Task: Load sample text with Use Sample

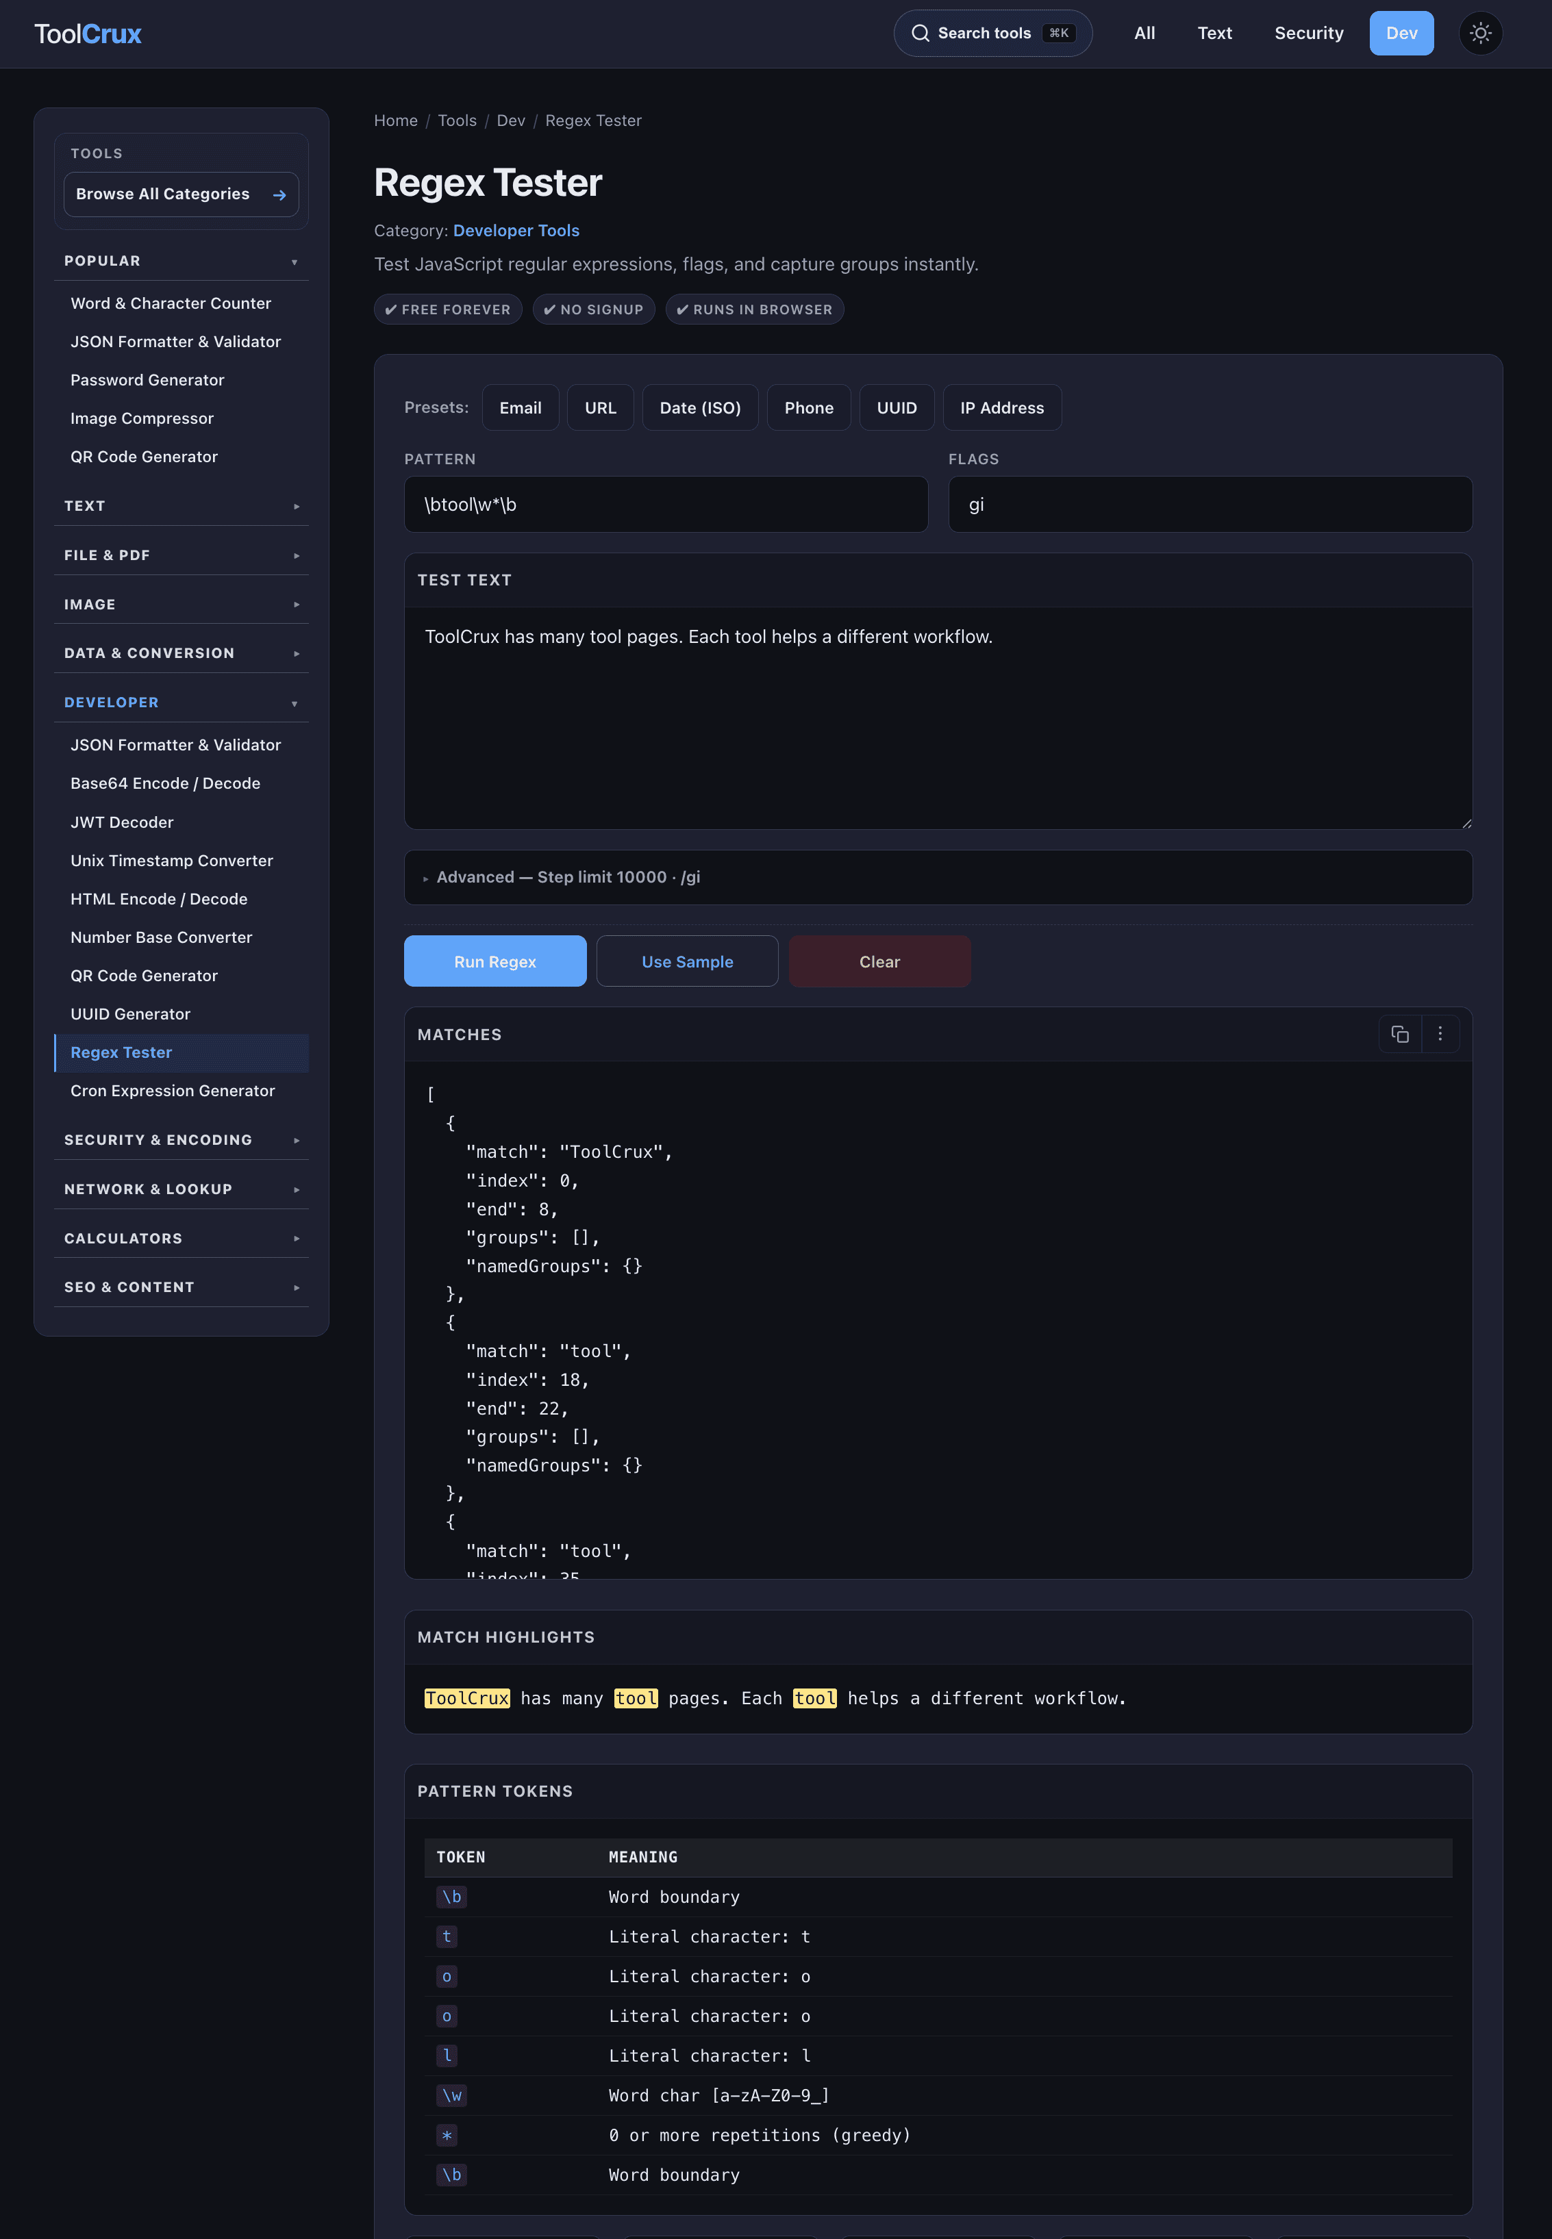Action: click(688, 961)
